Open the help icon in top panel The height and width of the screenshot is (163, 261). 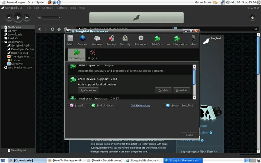tap(59, 2)
